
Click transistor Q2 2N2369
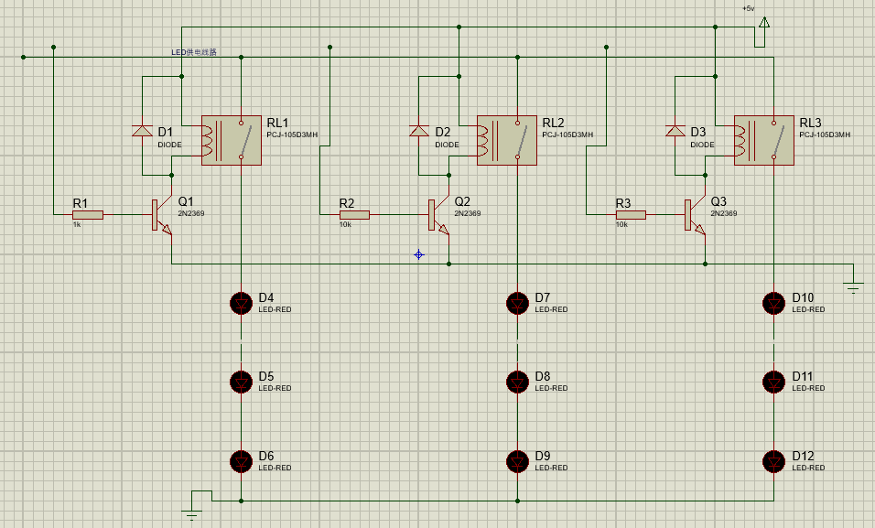click(x=437, y=216)
